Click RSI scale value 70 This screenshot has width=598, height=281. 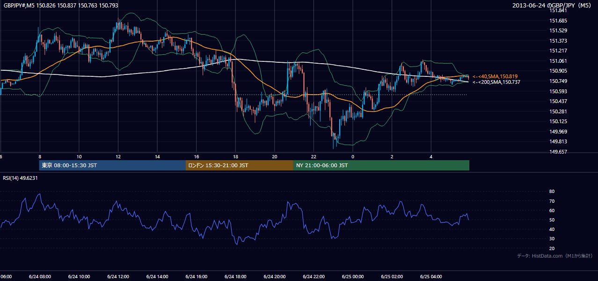(x=552, y=201)
